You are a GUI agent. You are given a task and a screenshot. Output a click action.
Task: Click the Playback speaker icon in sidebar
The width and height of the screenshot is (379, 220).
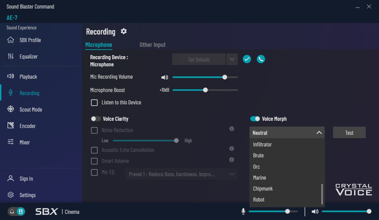pyautogui.click(x=11, y=76)
